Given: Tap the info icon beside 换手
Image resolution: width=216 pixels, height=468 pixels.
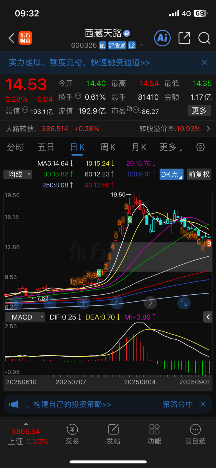Looking at the screenshot, I should (78, 96).
